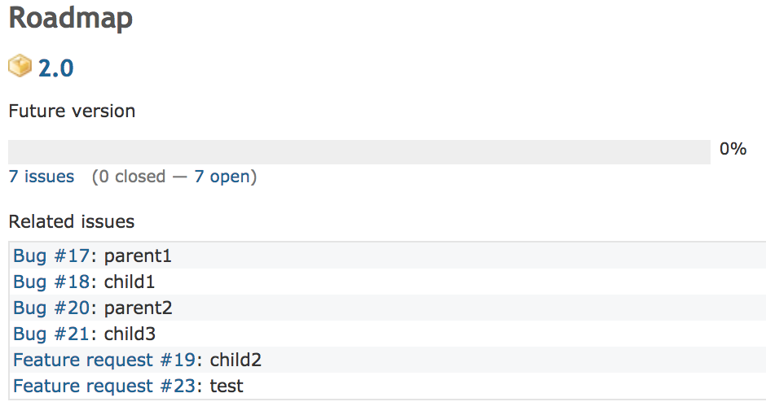Click the parent1 issue subject text
Screen dimensions: 766x415
tap(138, 256)
